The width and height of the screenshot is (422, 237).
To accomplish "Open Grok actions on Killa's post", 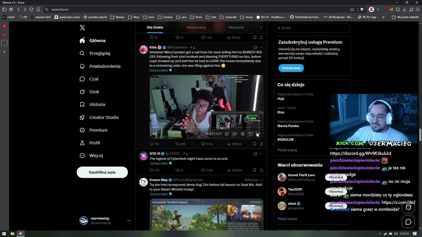I will (255, 47).
